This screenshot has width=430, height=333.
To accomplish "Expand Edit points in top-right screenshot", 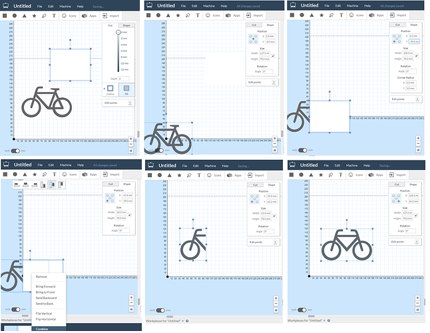I will point(405,99).
